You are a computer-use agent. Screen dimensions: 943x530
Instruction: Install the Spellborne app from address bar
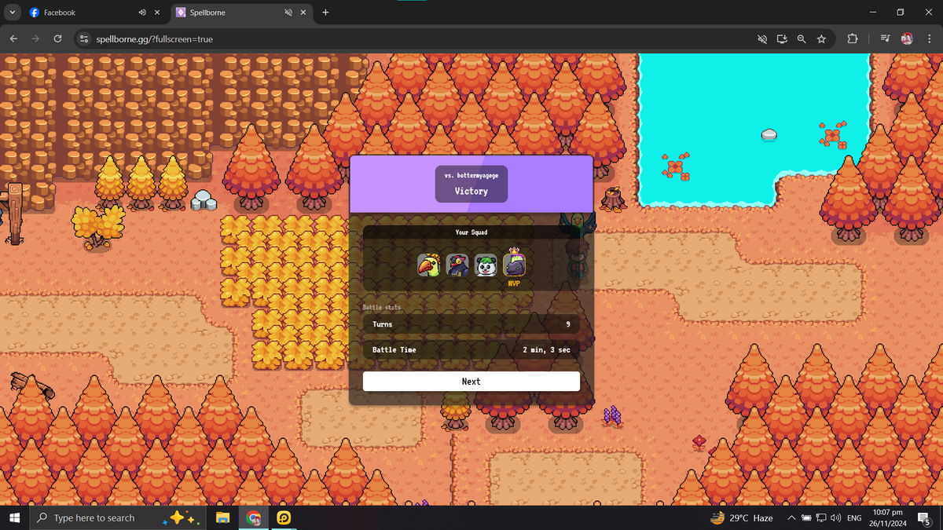click(x=781, y=38)
